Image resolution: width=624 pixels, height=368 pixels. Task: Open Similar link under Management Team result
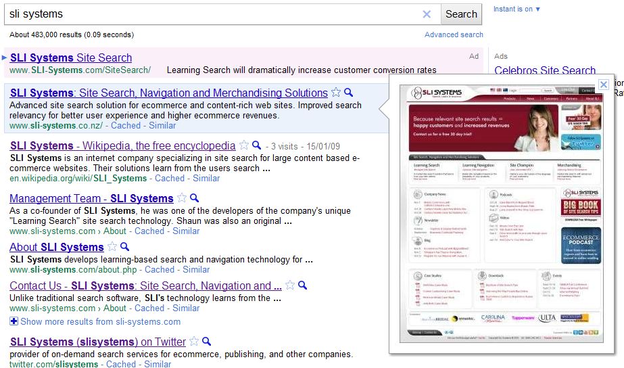[186, 231]
